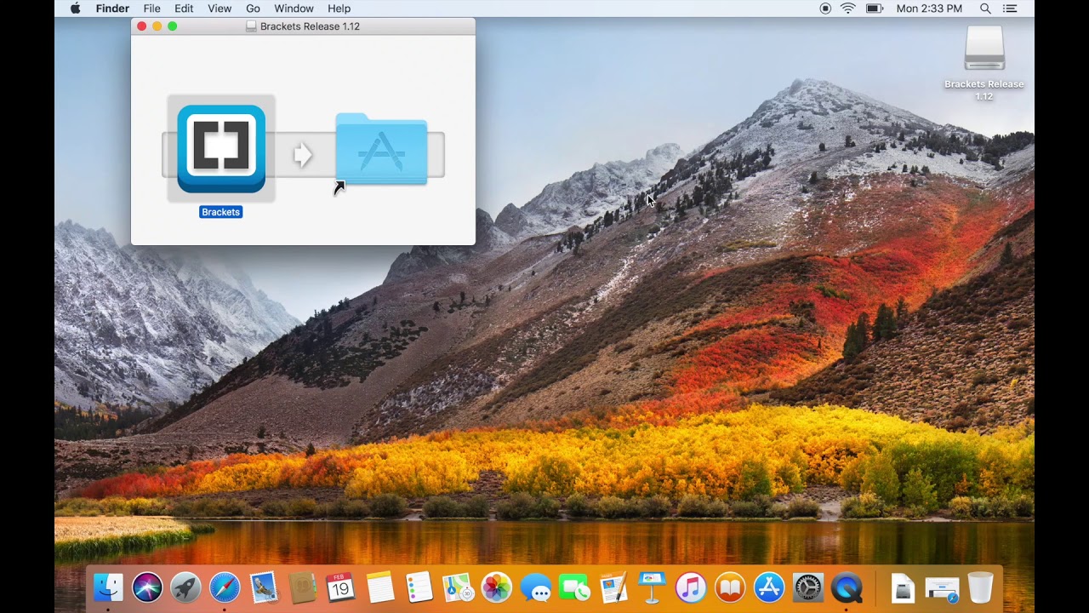Open the Edit menu
The width and height of the screenshot is (1089, 613).
[184, 9]
